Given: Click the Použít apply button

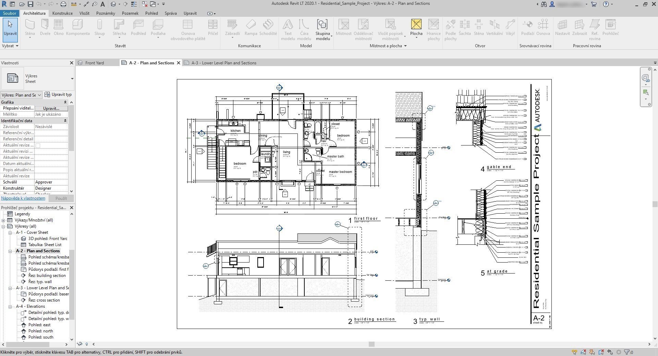Looking at the screenshot, I should 61,199.
